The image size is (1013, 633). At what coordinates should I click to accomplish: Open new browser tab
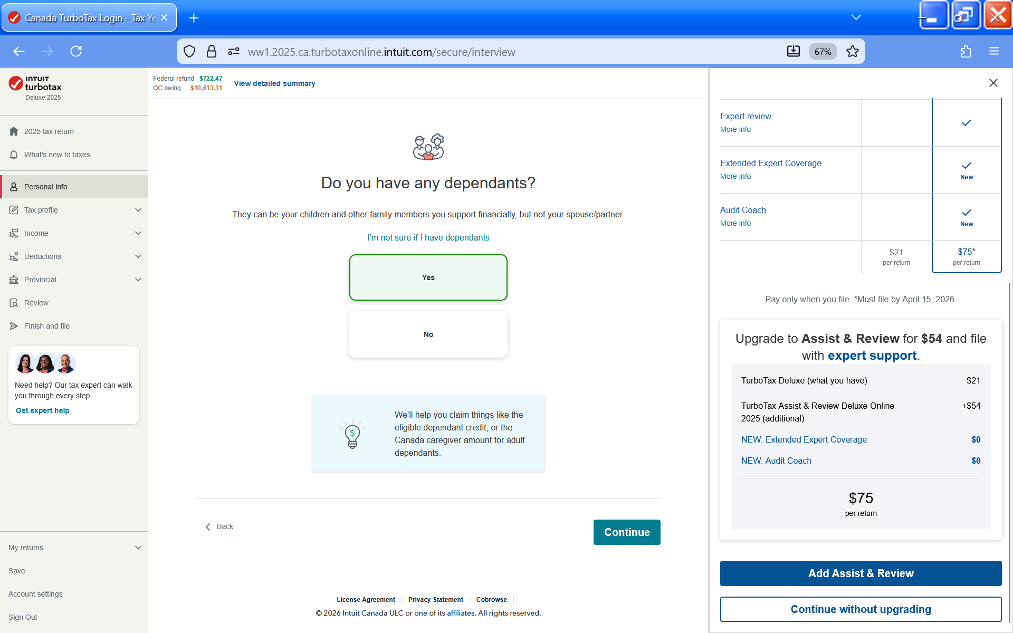tap(194, 18)
